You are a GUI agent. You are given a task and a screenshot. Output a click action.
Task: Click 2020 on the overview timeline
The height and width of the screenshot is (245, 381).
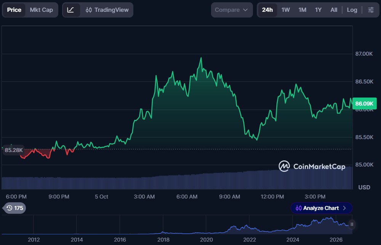coord(206,240)
